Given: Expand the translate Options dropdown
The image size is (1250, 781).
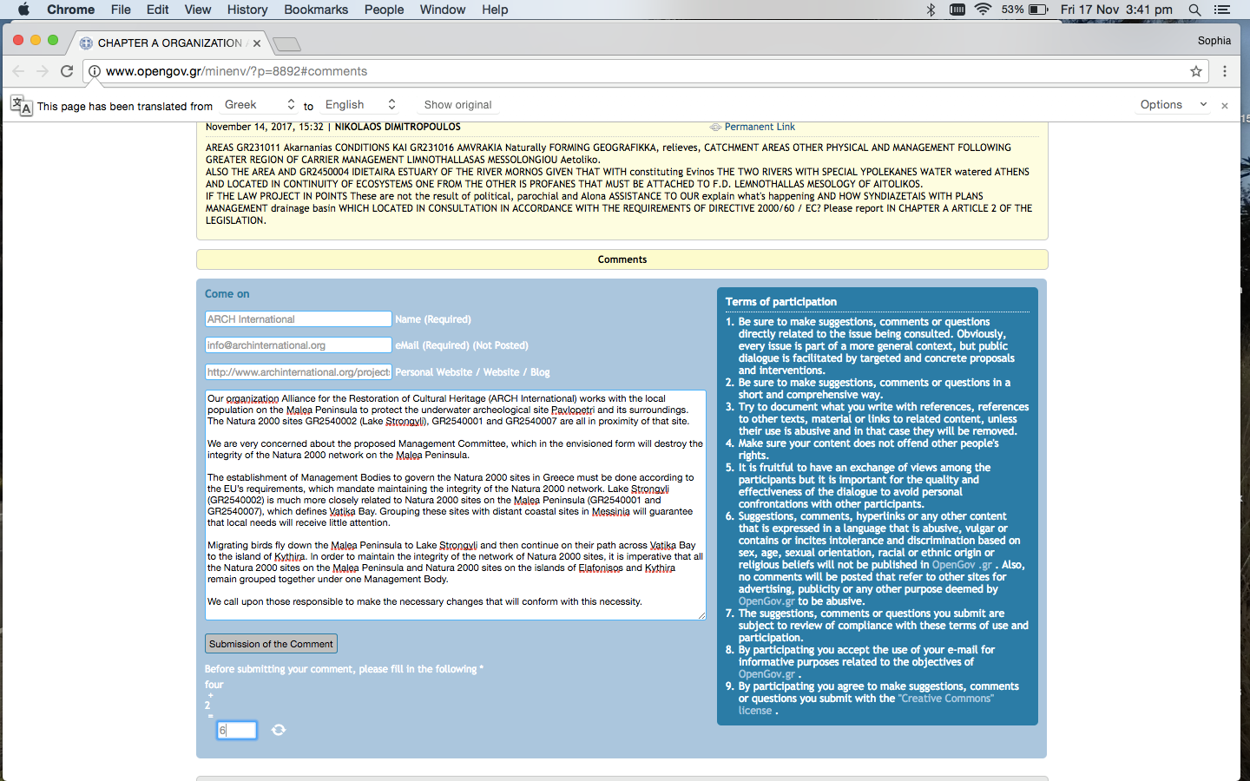Looking at the screenshot, I should pyautogui.click(x=1173, y=105).
